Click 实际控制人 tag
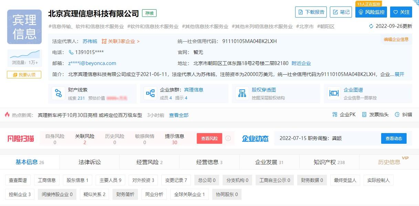 [378, 180]
